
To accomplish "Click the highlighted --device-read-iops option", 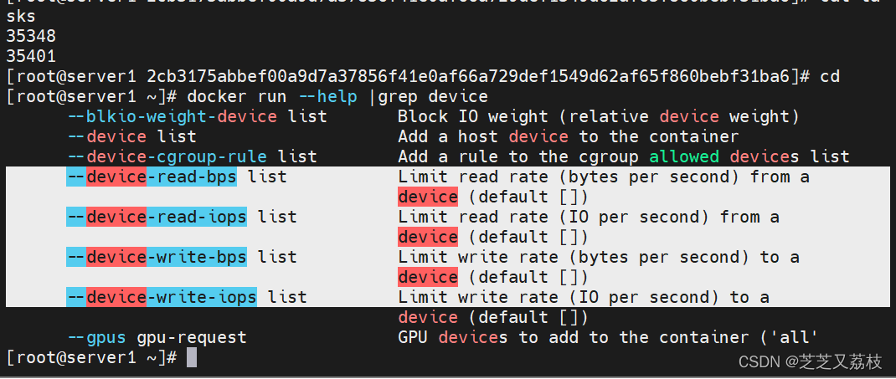I will (157, 217).
